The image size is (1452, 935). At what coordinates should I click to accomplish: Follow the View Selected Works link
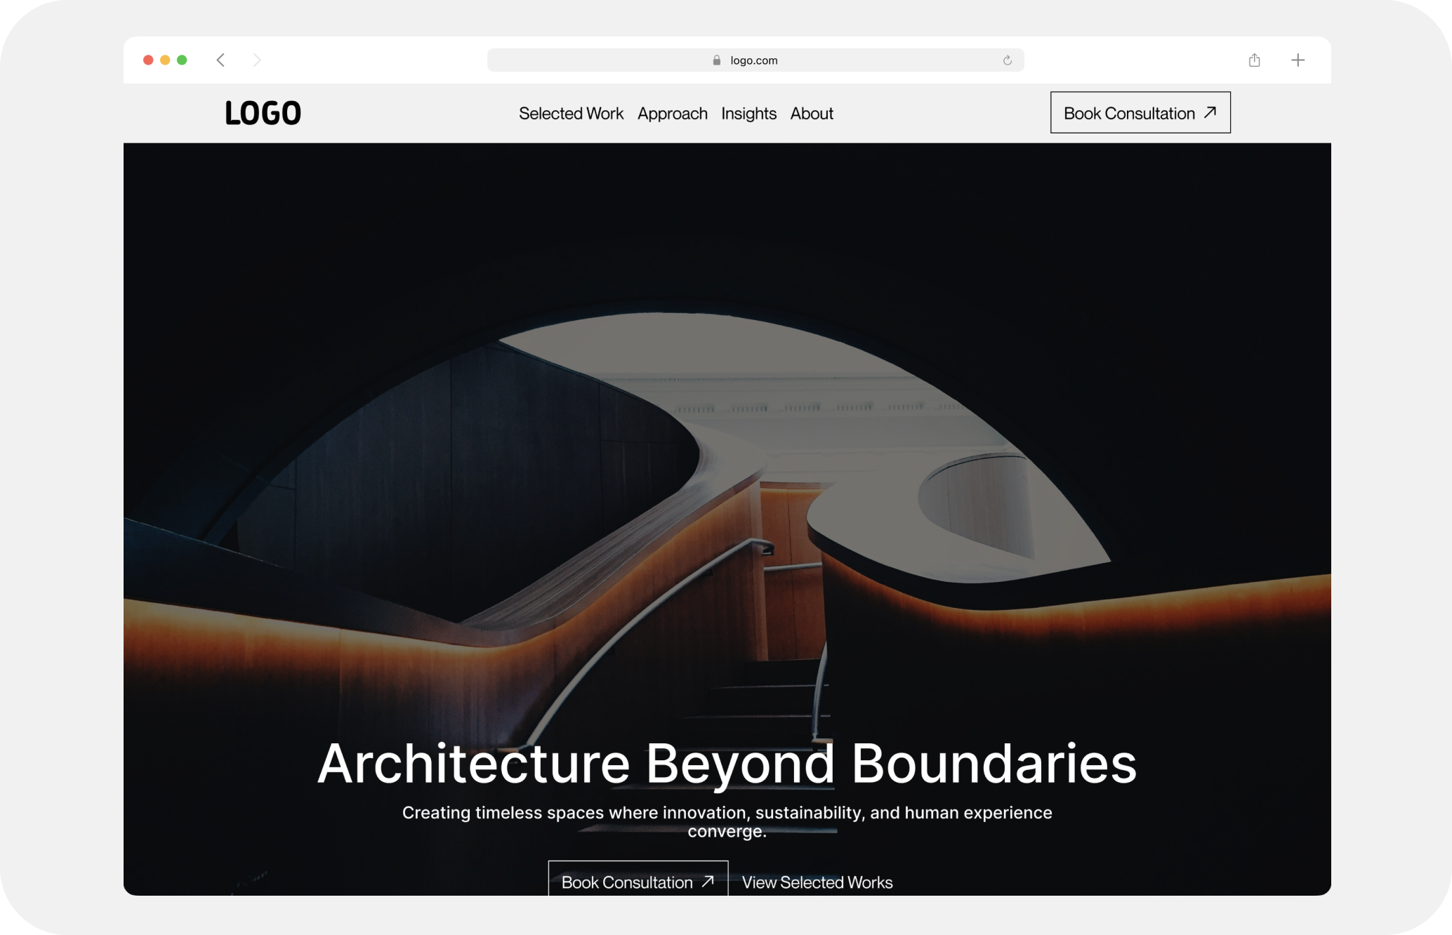click(x=817, y=882)
